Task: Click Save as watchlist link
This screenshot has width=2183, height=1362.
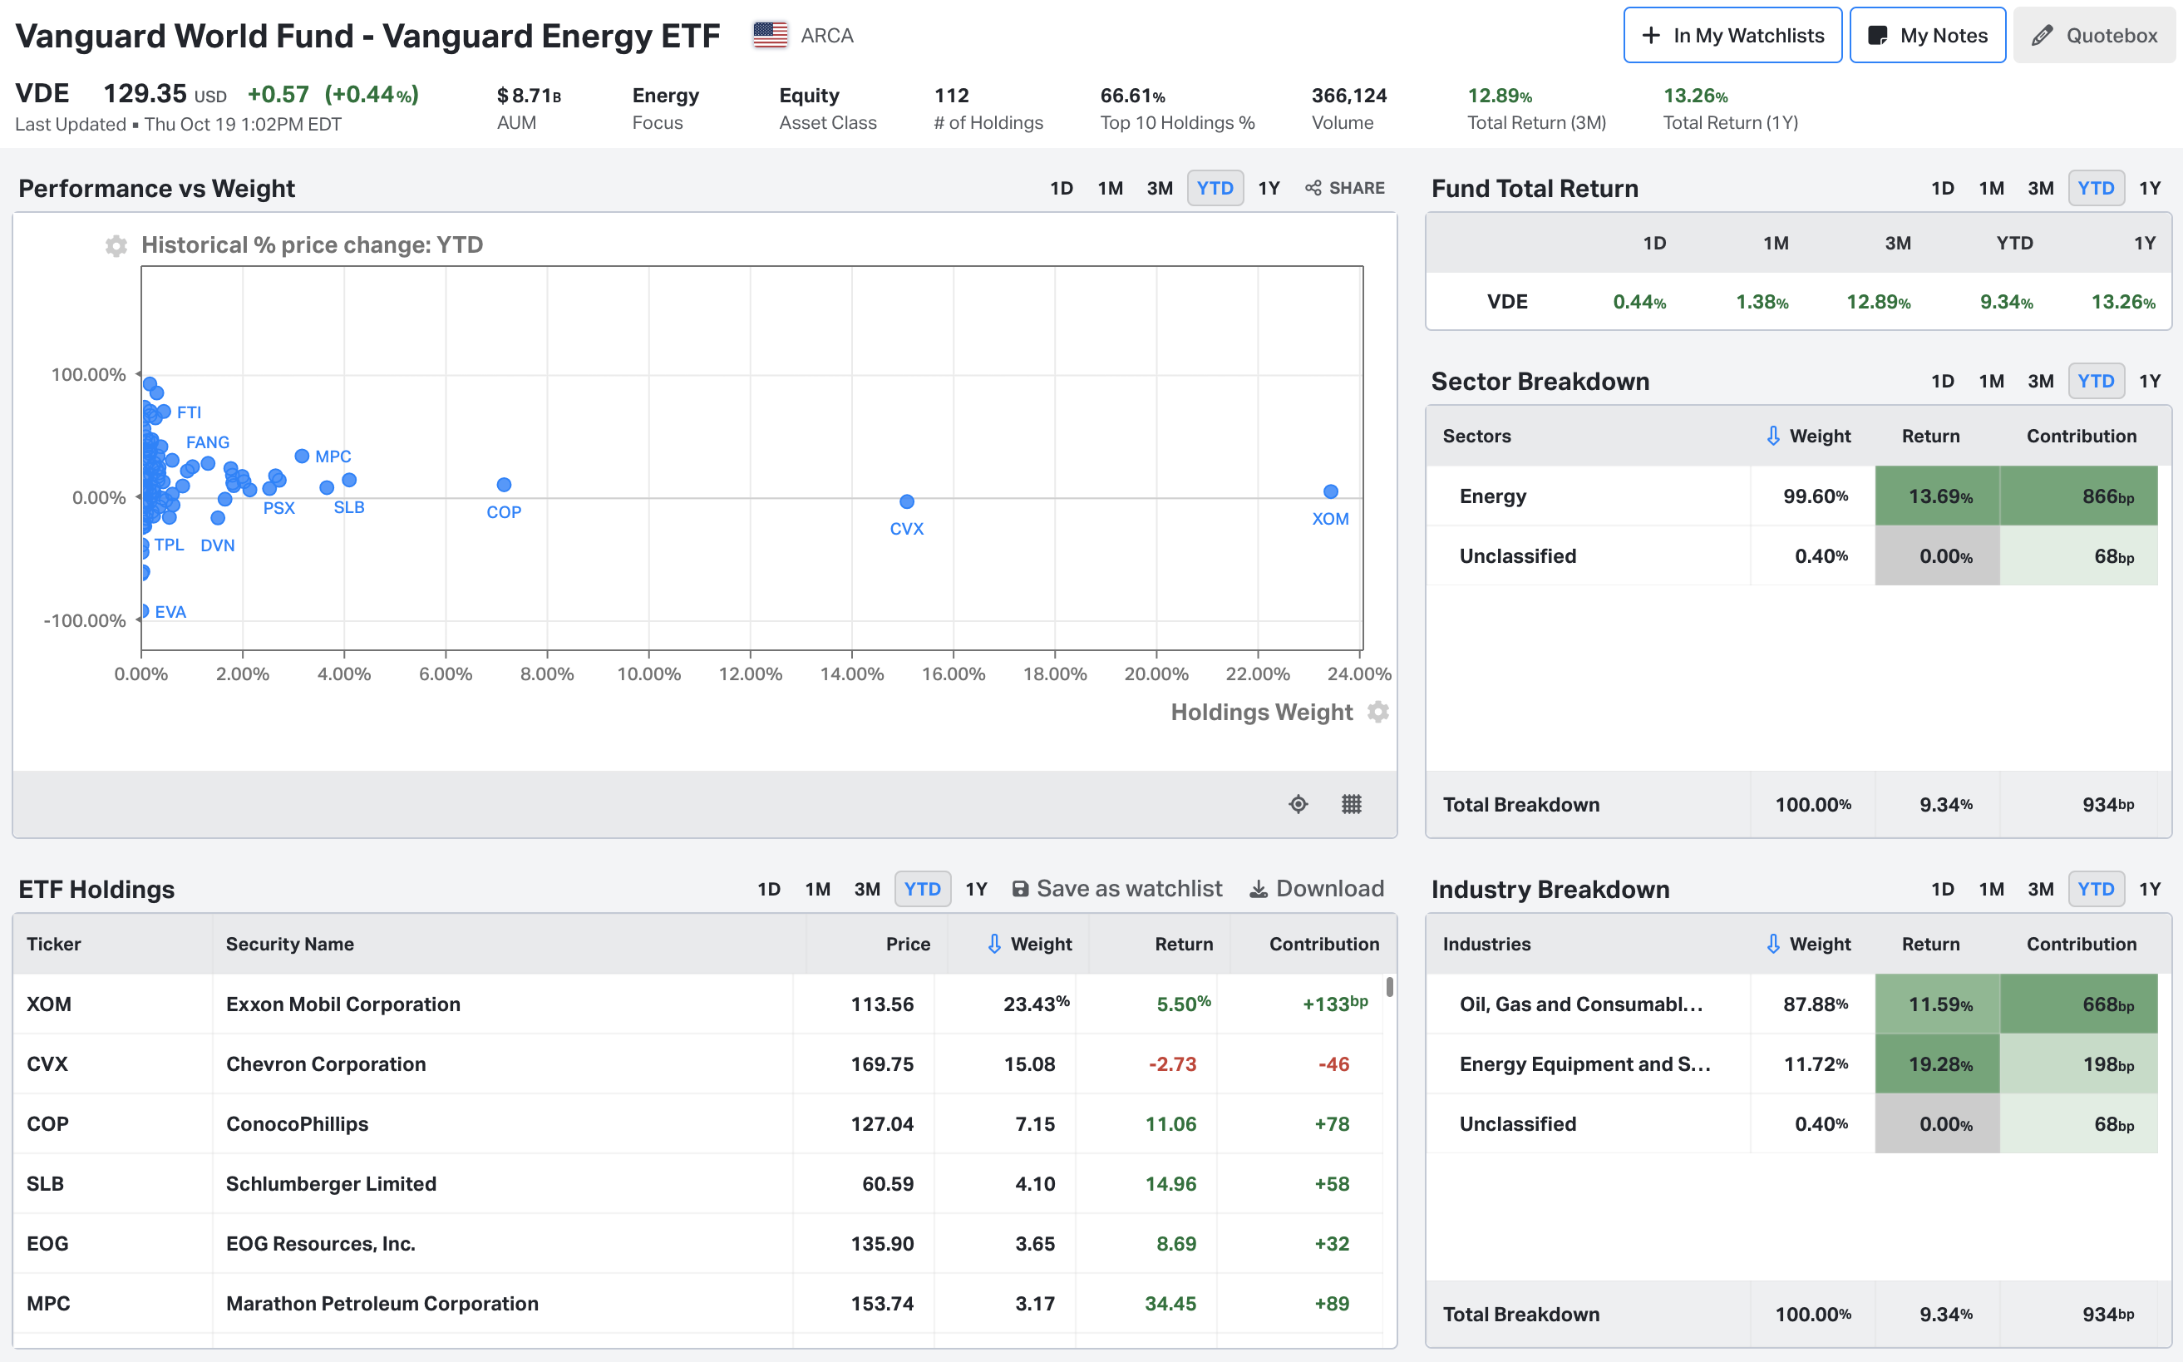Action: (1116, 889)
